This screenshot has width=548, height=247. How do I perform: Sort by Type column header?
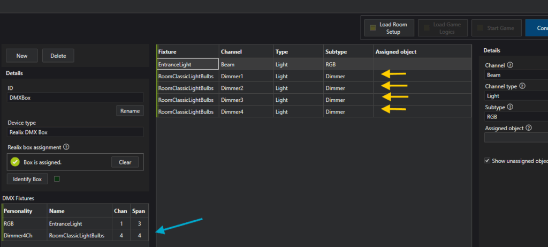click(x=299, y=52)
